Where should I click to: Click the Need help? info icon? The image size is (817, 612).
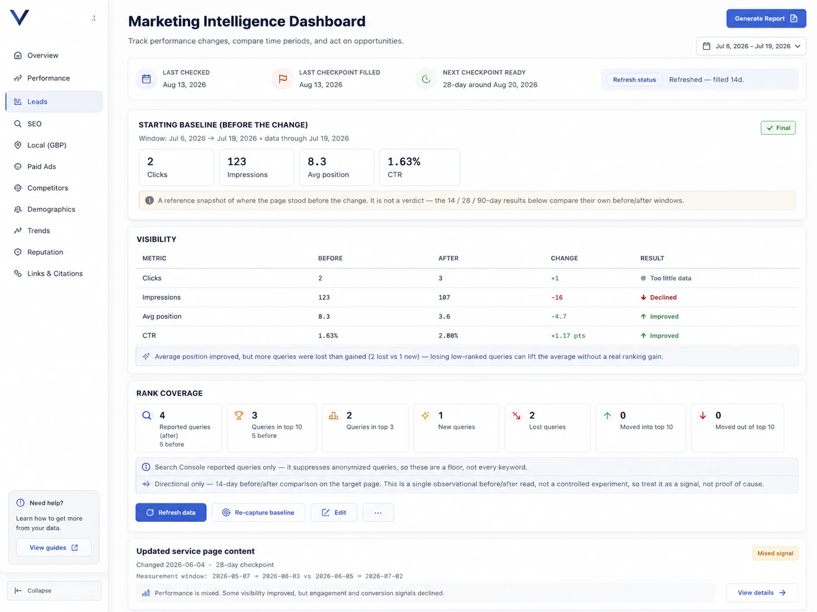[21, 503]
